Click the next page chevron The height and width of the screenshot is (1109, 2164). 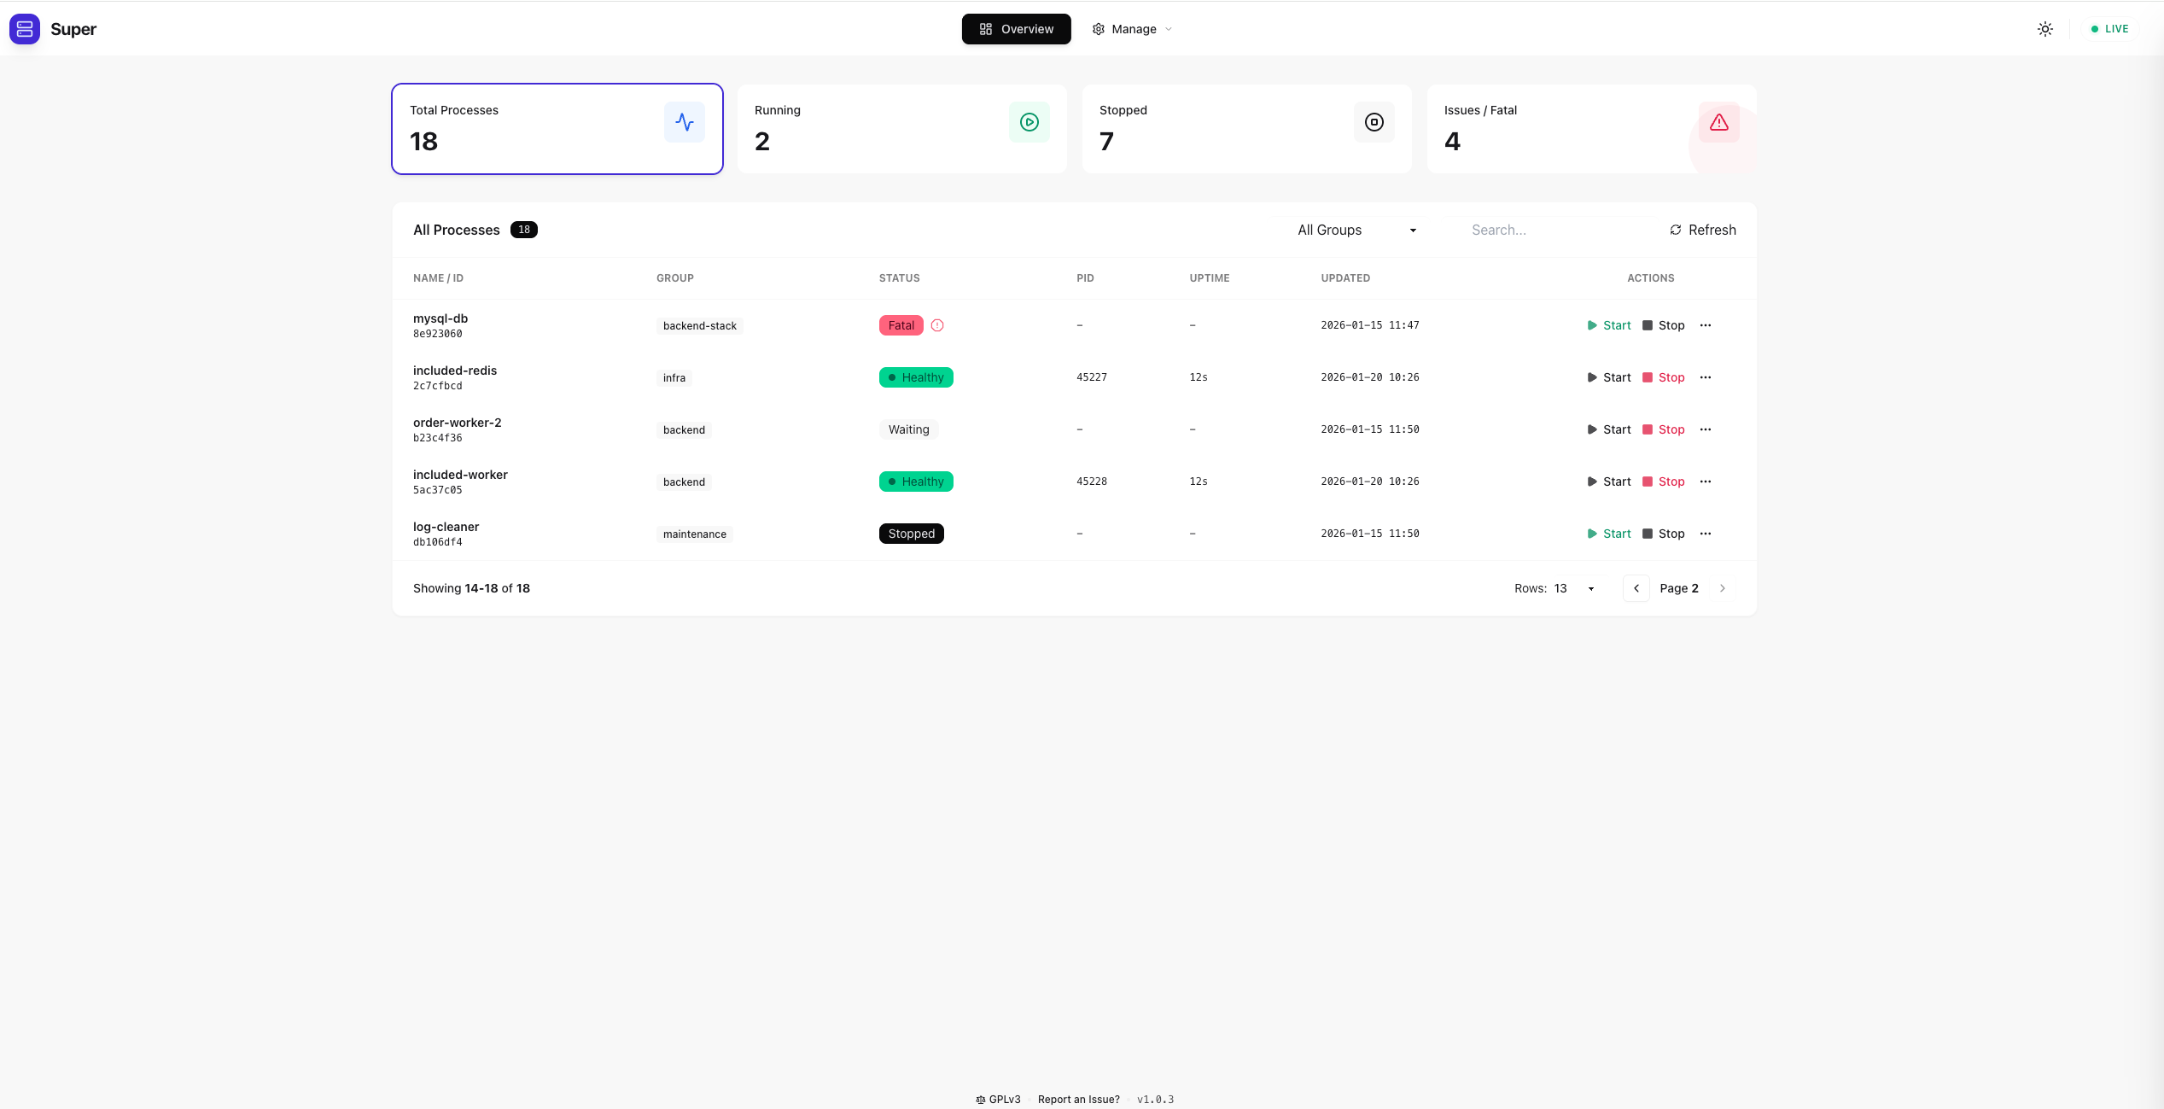(x=1723, y=588)
